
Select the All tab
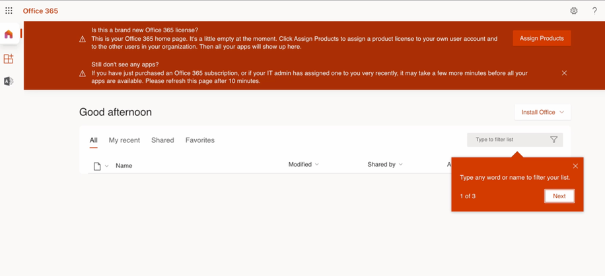click(x=93, y=140)
